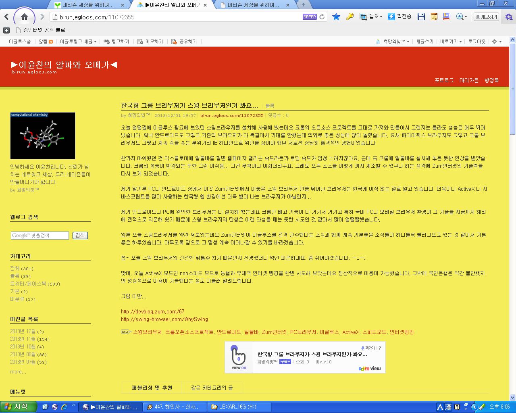Open link http://swing-browser.com/WhySwing
The image size is (516, 413).
(164, 319)
